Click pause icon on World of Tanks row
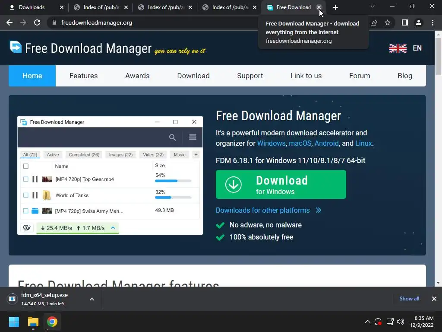Image resolution: width=442 pixels, height=332 pixels. (x=35, y=195)
